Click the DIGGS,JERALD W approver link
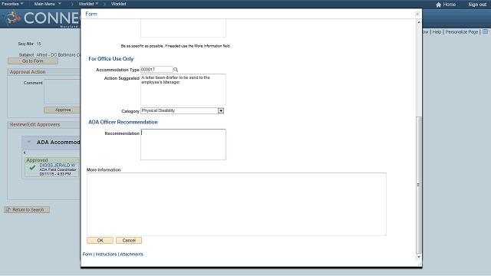 (58, 166)
